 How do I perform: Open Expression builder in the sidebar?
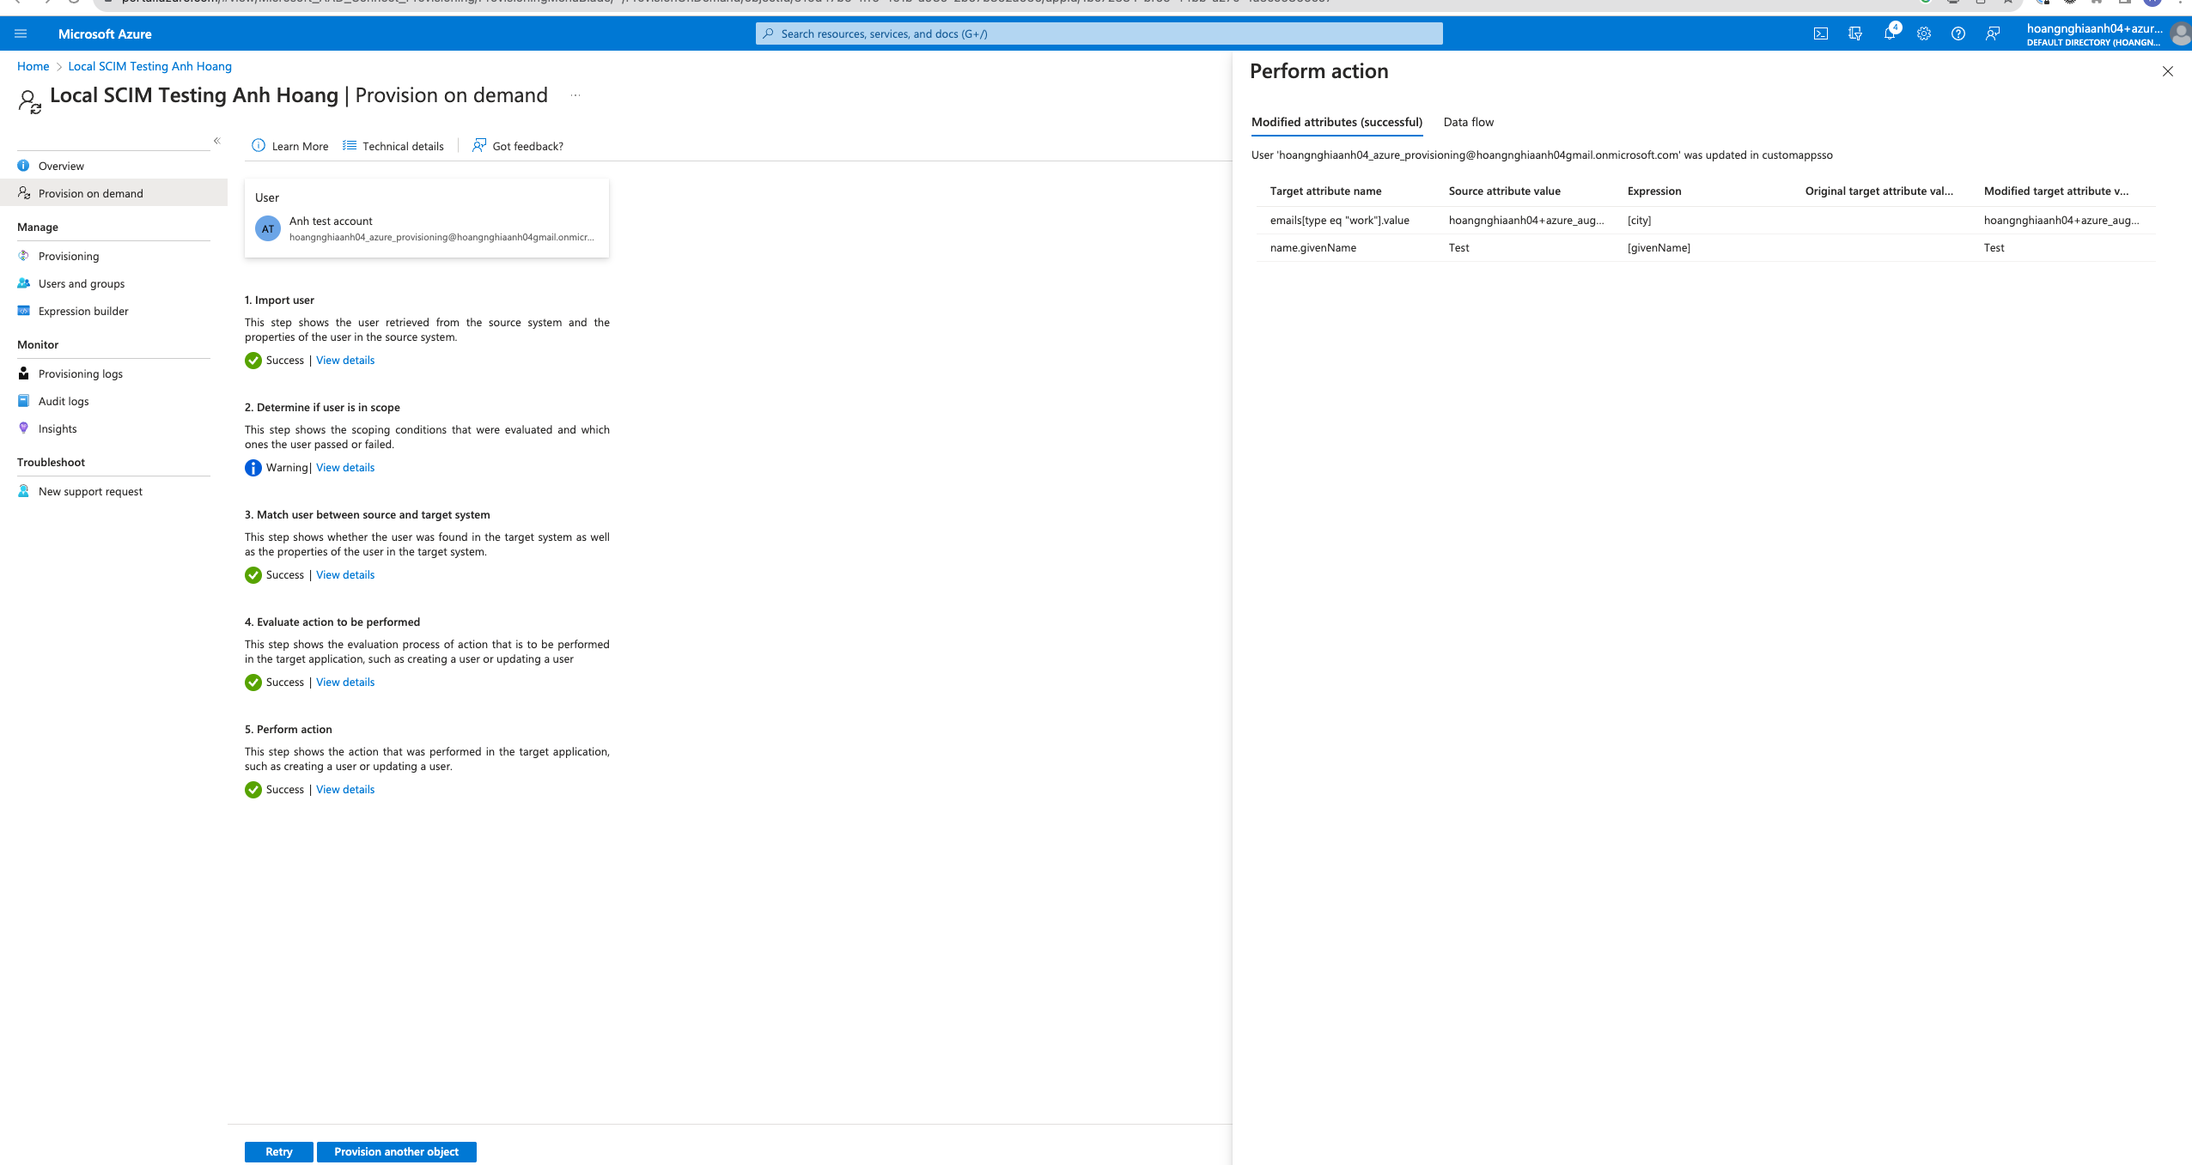tap(83, 311)
